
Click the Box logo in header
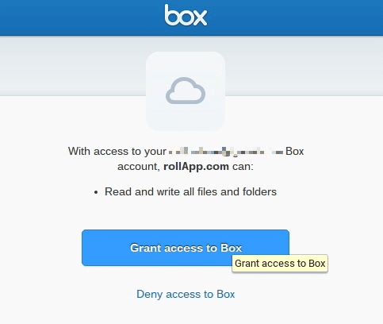[186, 15]
